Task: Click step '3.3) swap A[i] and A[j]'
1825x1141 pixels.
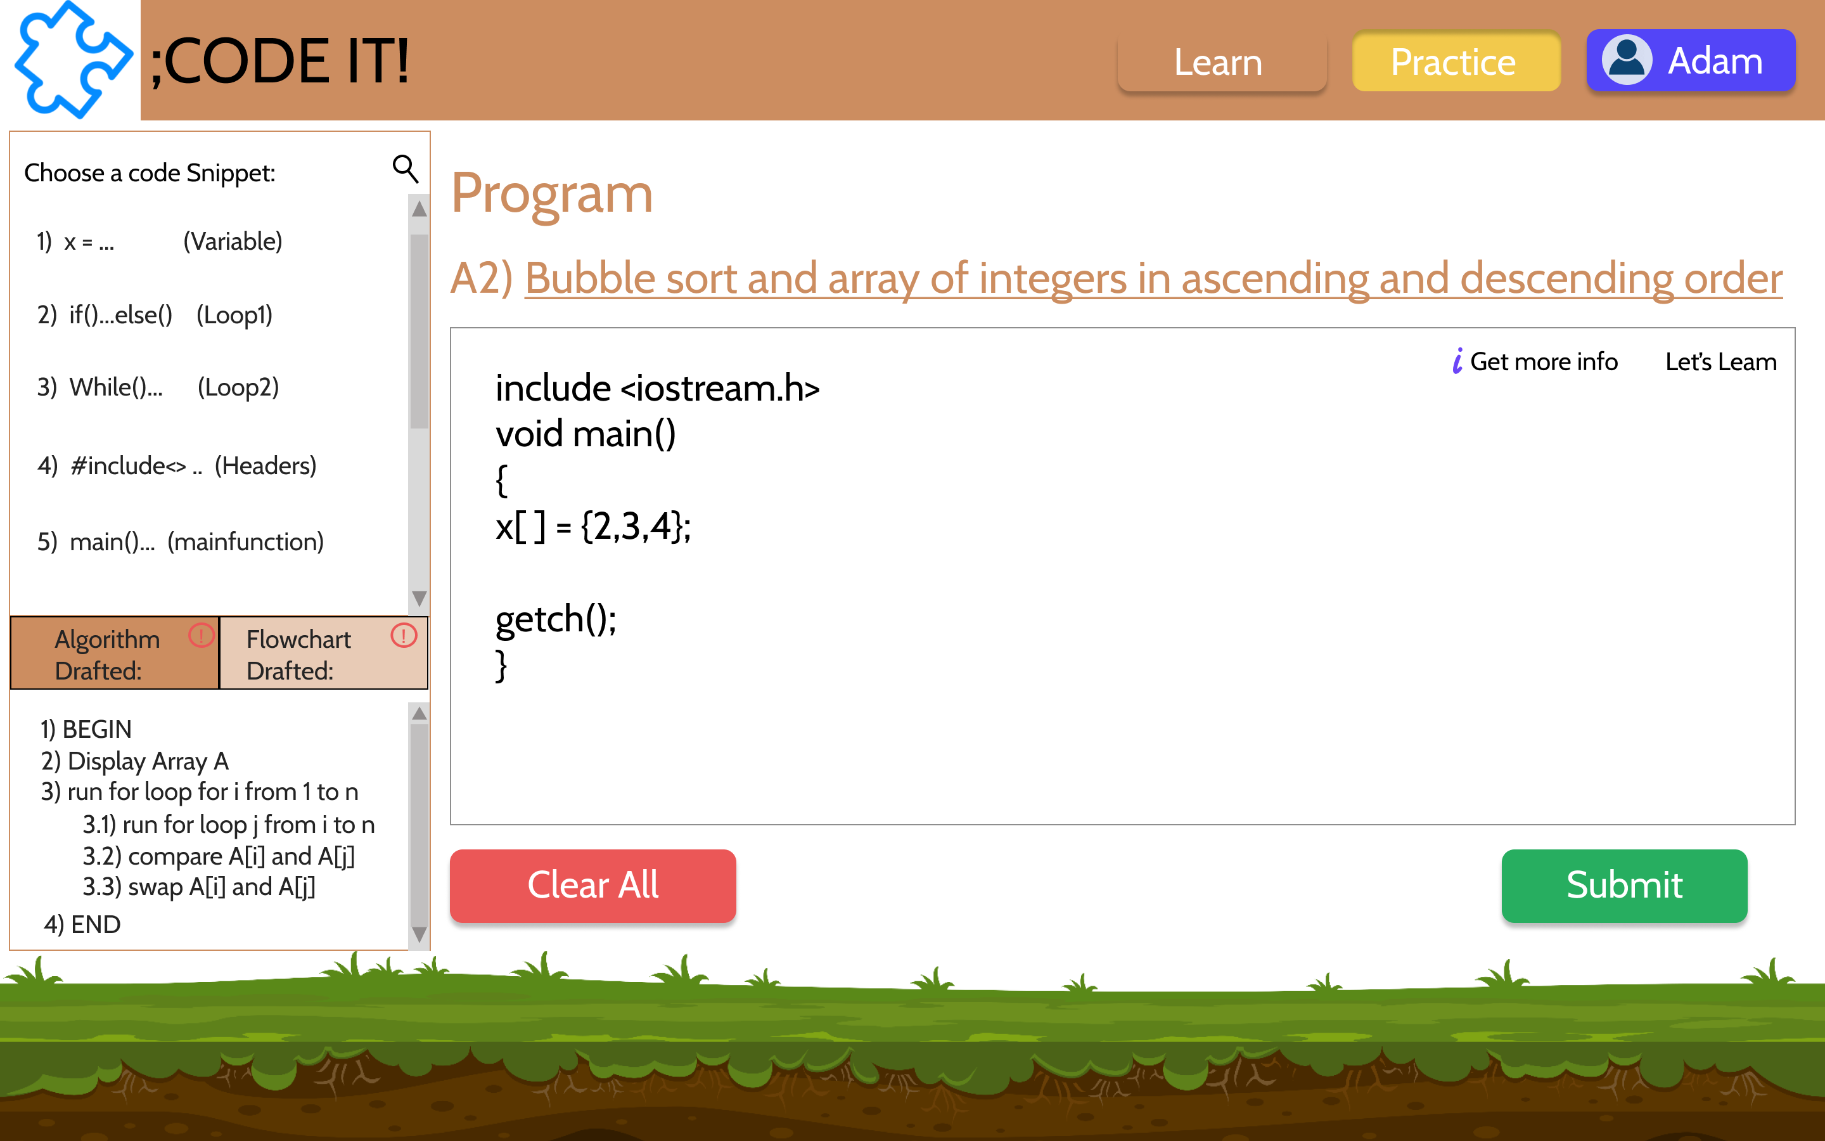Action: click(199, 887)
